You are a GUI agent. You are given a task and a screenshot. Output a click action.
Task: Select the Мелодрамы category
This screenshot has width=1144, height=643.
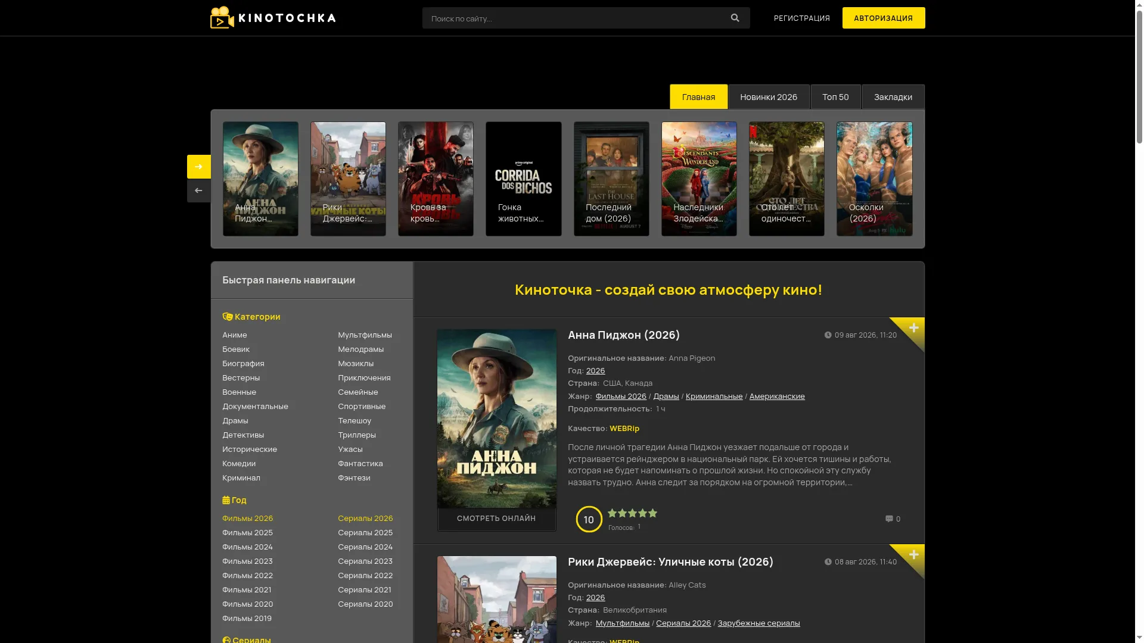pos(360,349)
